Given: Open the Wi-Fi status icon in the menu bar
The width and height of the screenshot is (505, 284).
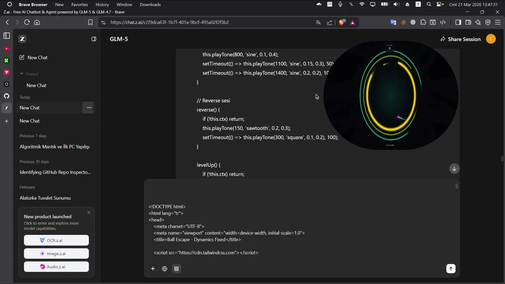Looking at the screenshot, I should point(362,5).
